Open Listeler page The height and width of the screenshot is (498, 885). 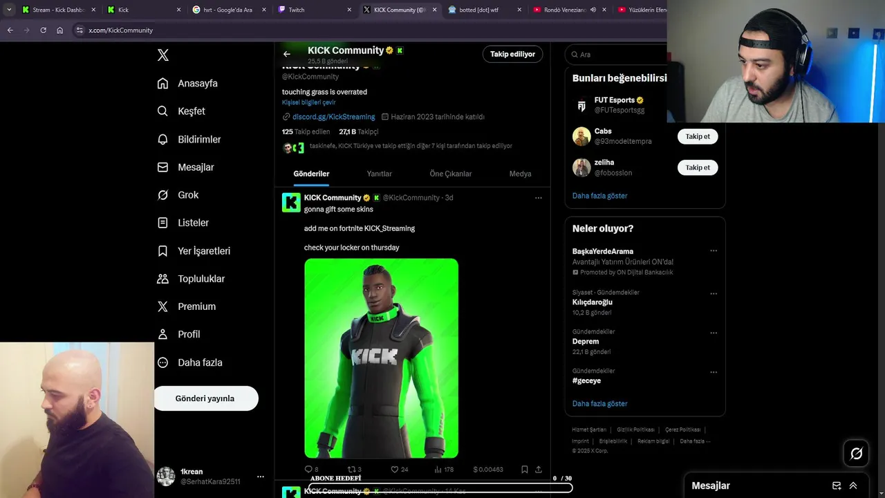[x=183, y=223]
